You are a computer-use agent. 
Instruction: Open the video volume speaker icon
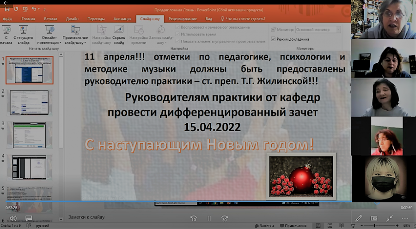[x=13, y=218]
